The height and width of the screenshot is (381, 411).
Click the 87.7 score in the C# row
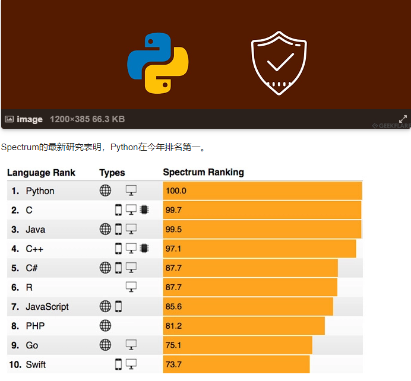173,268
